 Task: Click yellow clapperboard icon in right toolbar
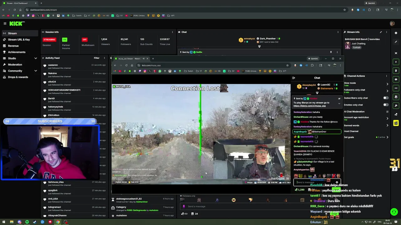pyautogui.click(x=396, y=123)
